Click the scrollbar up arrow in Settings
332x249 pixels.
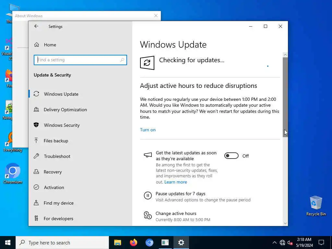click(x=285, y=55)
